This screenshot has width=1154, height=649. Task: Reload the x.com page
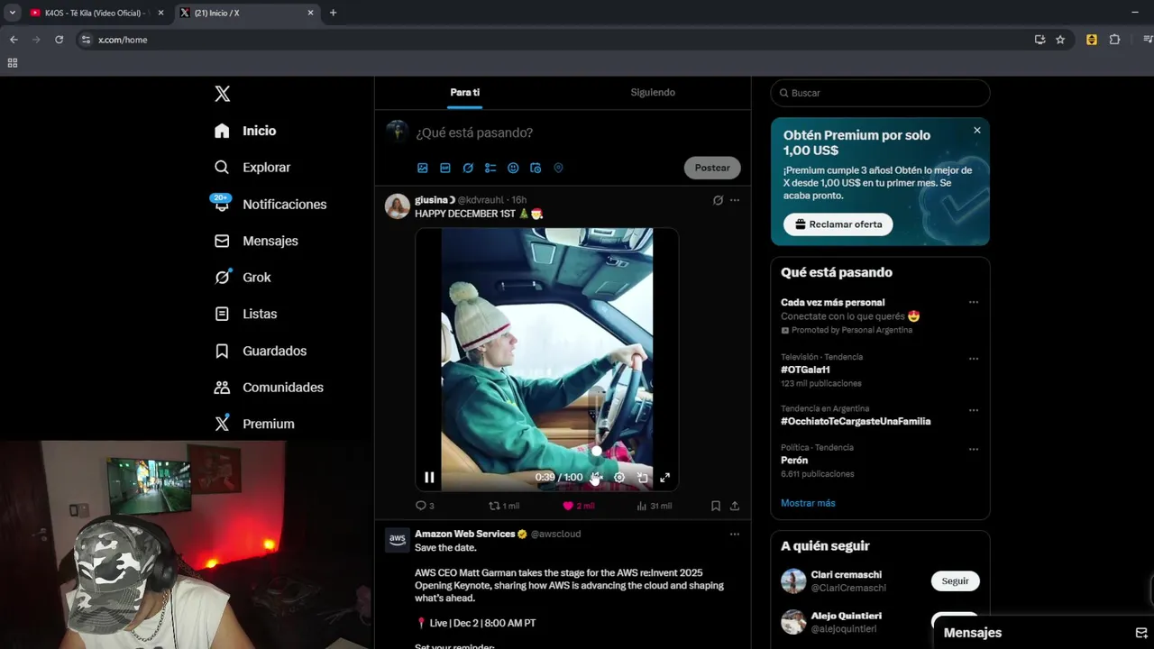pyautogui.click(x=60, y=40)
